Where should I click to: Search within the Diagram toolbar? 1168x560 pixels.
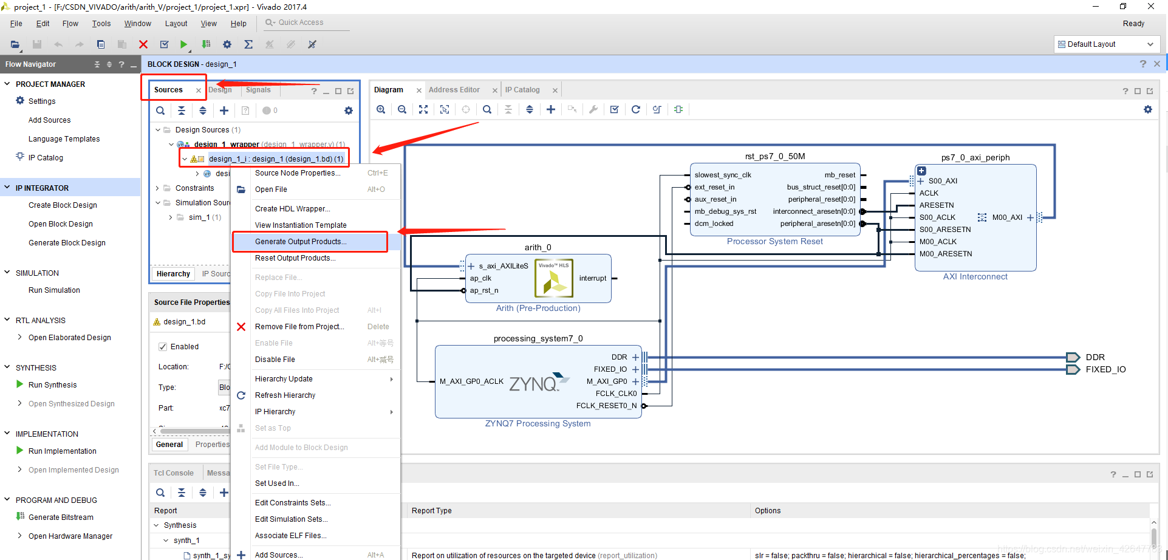coord(487,109)
